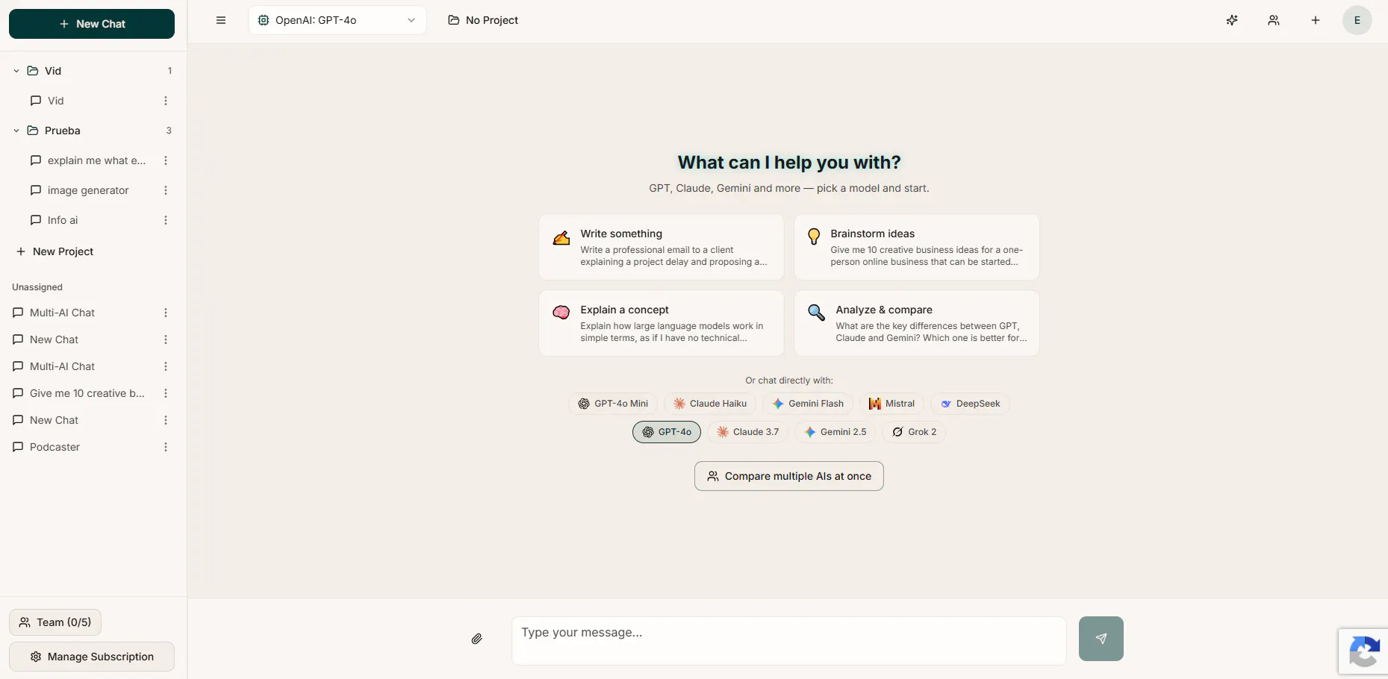Open options for Info ai chat

point(166,220)
